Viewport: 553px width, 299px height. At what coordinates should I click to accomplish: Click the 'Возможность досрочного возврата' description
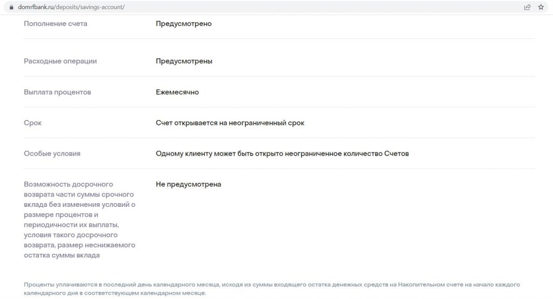80,219
